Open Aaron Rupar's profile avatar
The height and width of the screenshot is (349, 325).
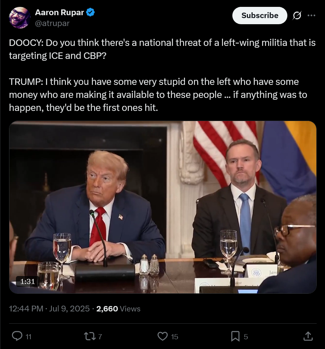(20, 18)
